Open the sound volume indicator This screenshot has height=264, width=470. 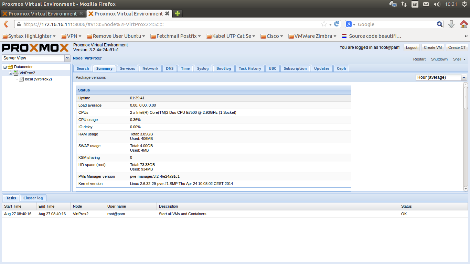[x=437, y=4]
